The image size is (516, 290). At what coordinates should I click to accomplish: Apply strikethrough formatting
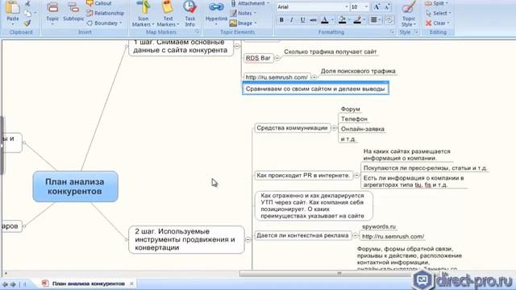coord(314,20)
